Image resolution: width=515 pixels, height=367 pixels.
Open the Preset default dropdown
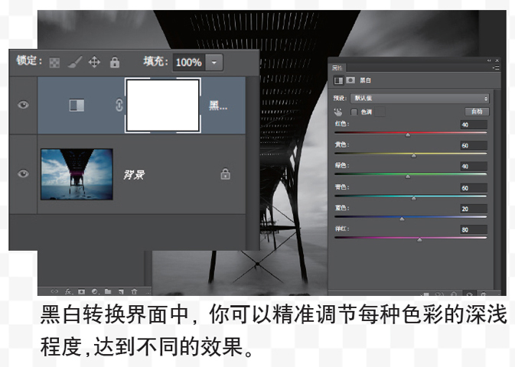[x=420, y=98]
